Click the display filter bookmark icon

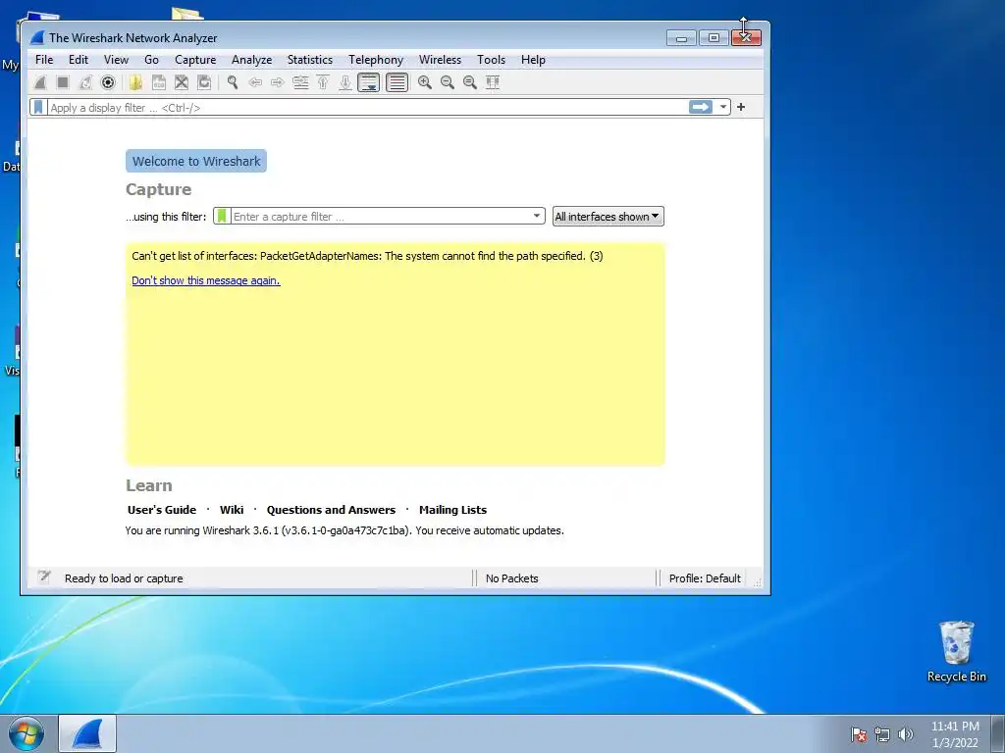pyautogui.click(x=38, y=107)
